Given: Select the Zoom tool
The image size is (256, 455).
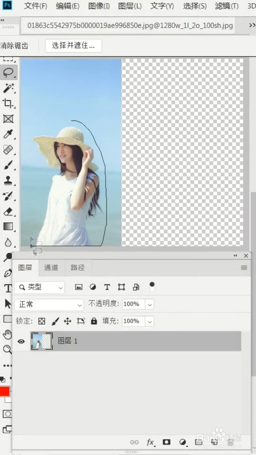Looking at the screenshot, I should [7, 349].
